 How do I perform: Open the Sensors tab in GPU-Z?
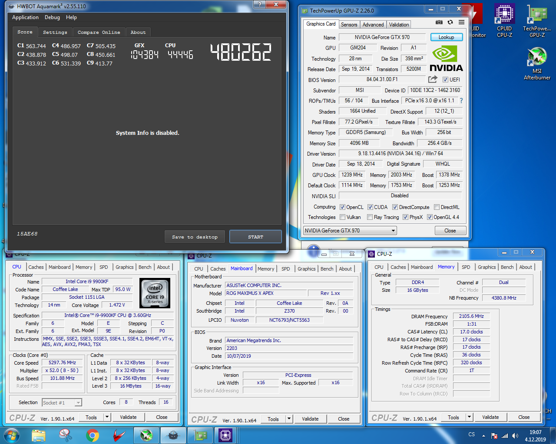point(349,25)
